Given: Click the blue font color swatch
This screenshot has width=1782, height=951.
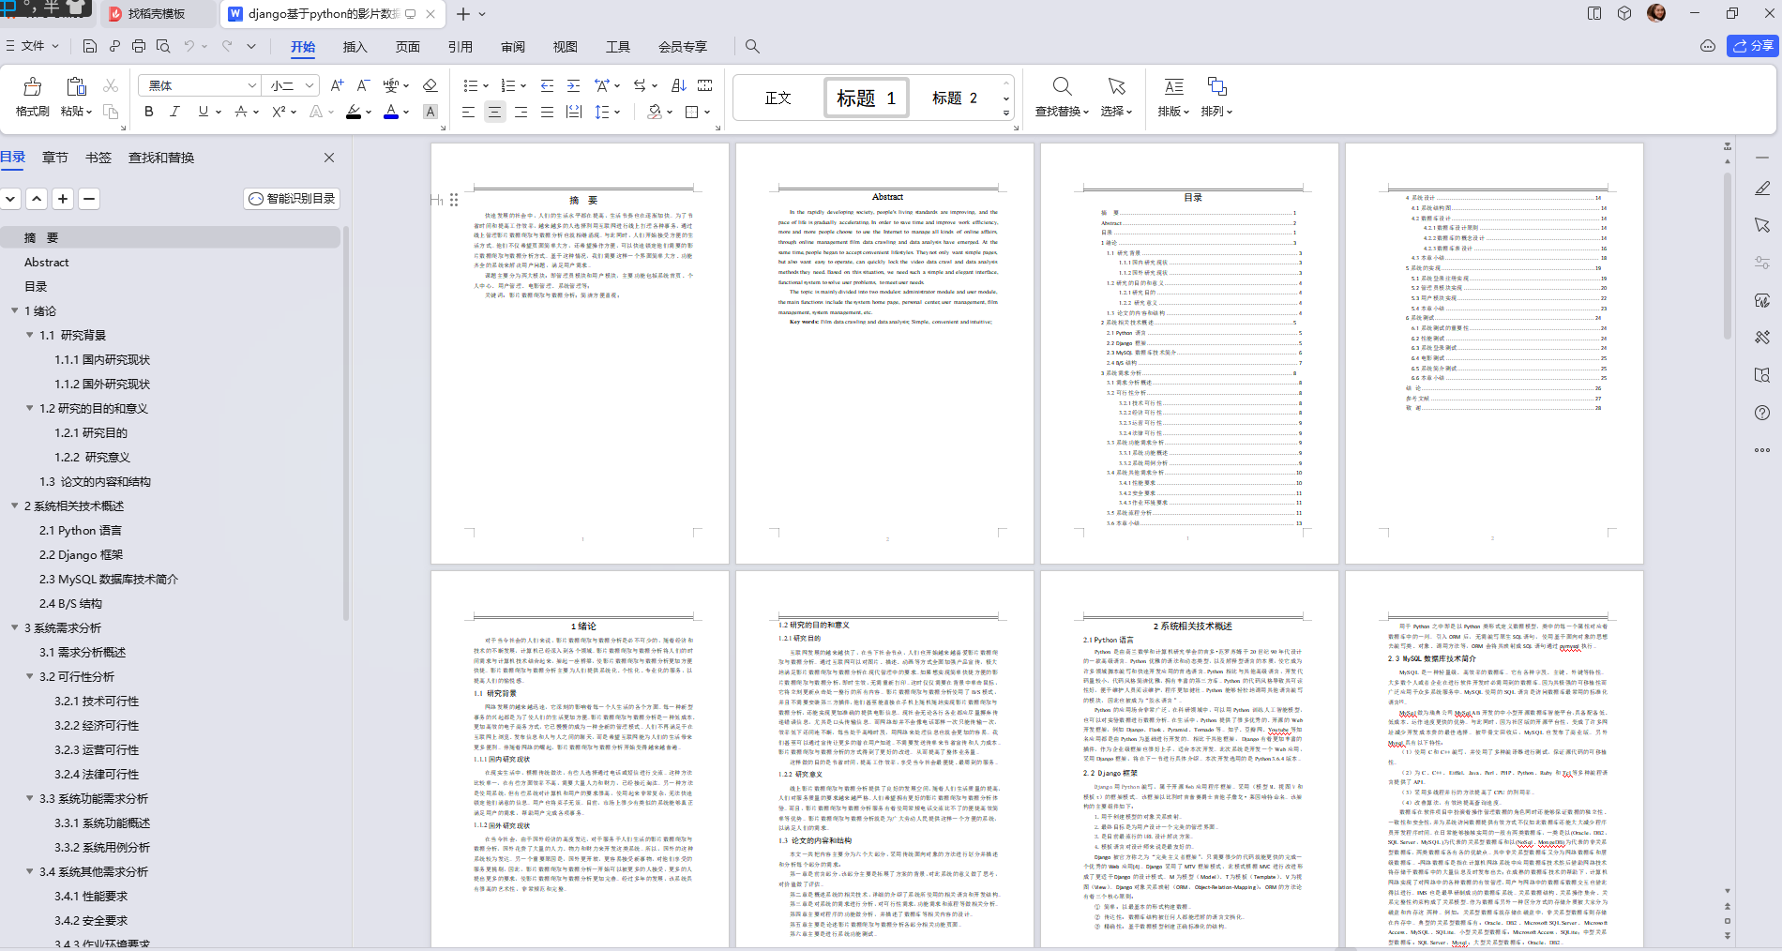Looking at the screenshot, I should point(391,112).
